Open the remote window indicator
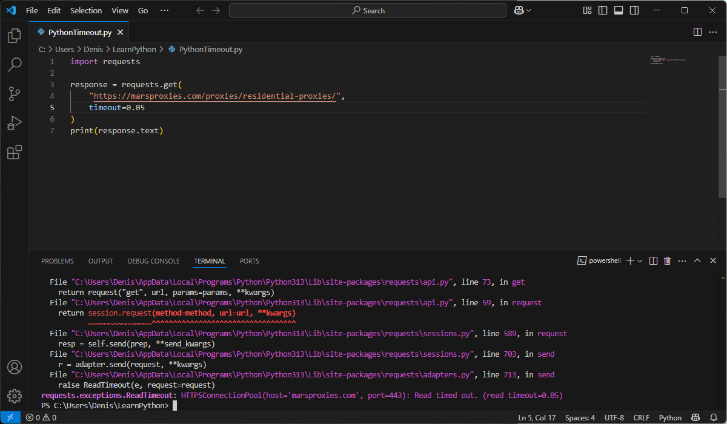Image resolution: width=727 pixels, height=424 pixels. pyautogui.click(x=10, y=417)
